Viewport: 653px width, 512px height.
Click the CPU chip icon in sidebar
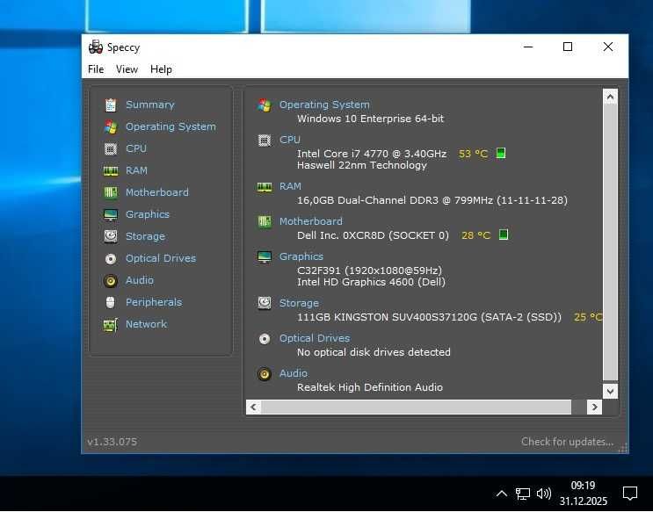click(111, 148)
